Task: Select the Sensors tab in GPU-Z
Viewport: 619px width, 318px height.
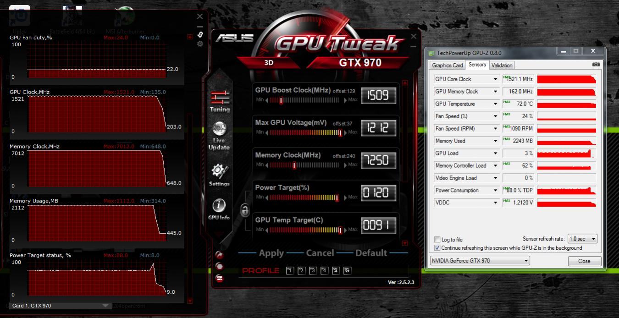Action: point(477,65)
